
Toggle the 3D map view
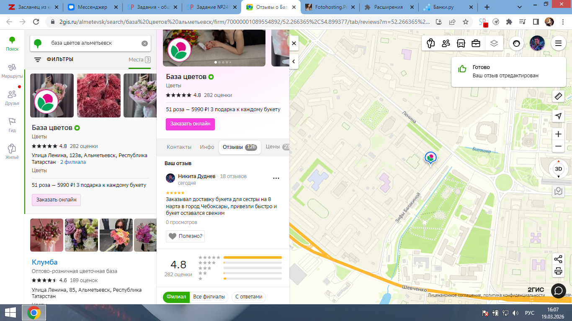[x=558, y=169]
